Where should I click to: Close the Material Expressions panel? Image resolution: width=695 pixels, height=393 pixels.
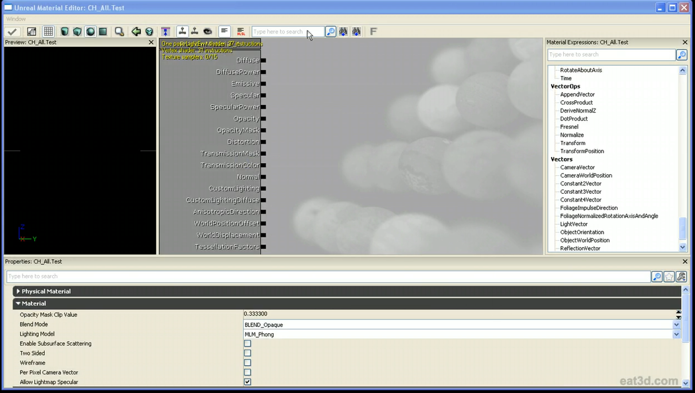pyautogui.click(x=685, y=42)
